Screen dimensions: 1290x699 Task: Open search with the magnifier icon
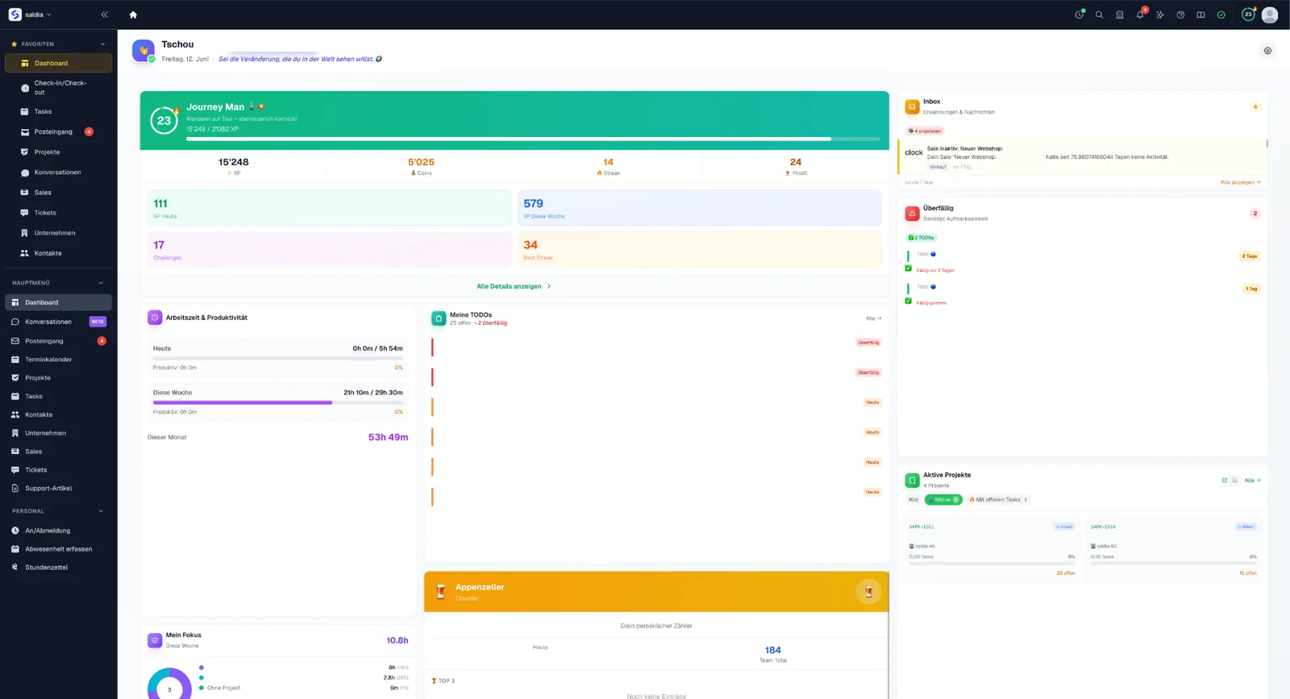[x=1099, y=15]
